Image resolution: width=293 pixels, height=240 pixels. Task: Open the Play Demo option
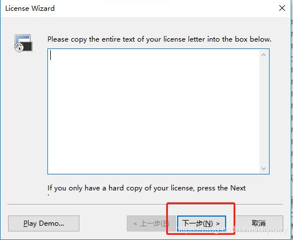pyautogui.click(x=43, y=223)
